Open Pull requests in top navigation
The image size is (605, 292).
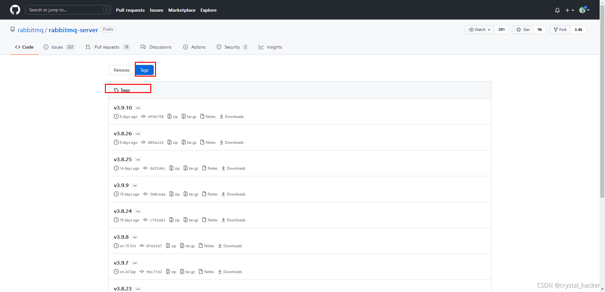coord(130,10)
